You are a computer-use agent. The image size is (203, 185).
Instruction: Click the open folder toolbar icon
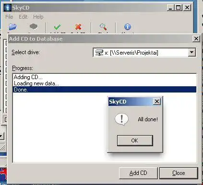[x=13, y=27]
